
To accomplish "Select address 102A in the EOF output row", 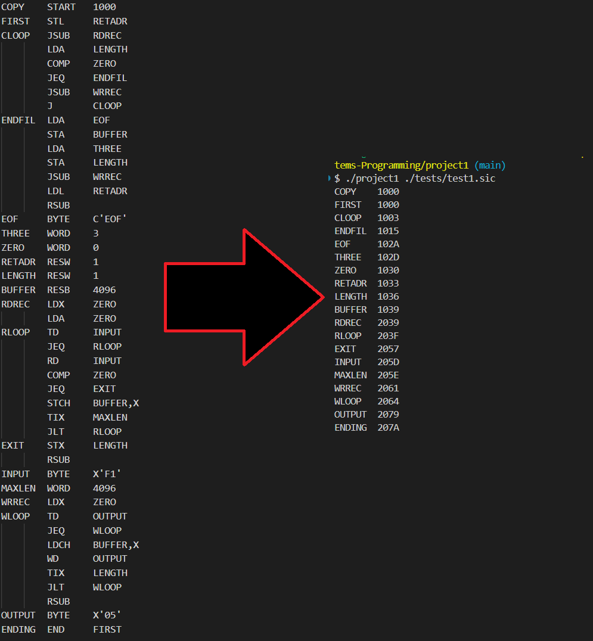I will coord(388,244).
